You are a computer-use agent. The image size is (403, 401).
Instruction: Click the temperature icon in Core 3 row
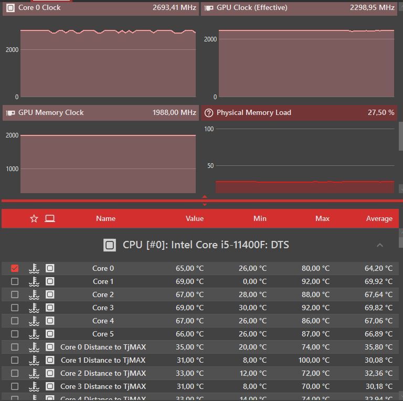[34, 308]
